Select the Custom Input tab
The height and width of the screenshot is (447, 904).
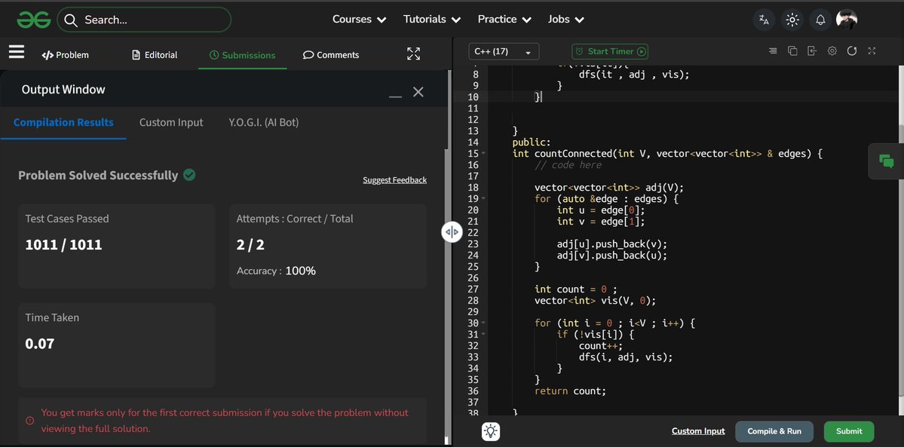171,122
